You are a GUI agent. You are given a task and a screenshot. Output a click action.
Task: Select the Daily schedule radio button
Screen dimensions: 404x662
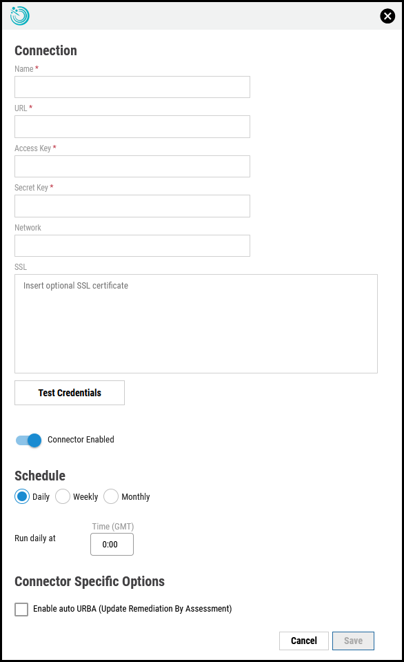(x=21, y=496)
